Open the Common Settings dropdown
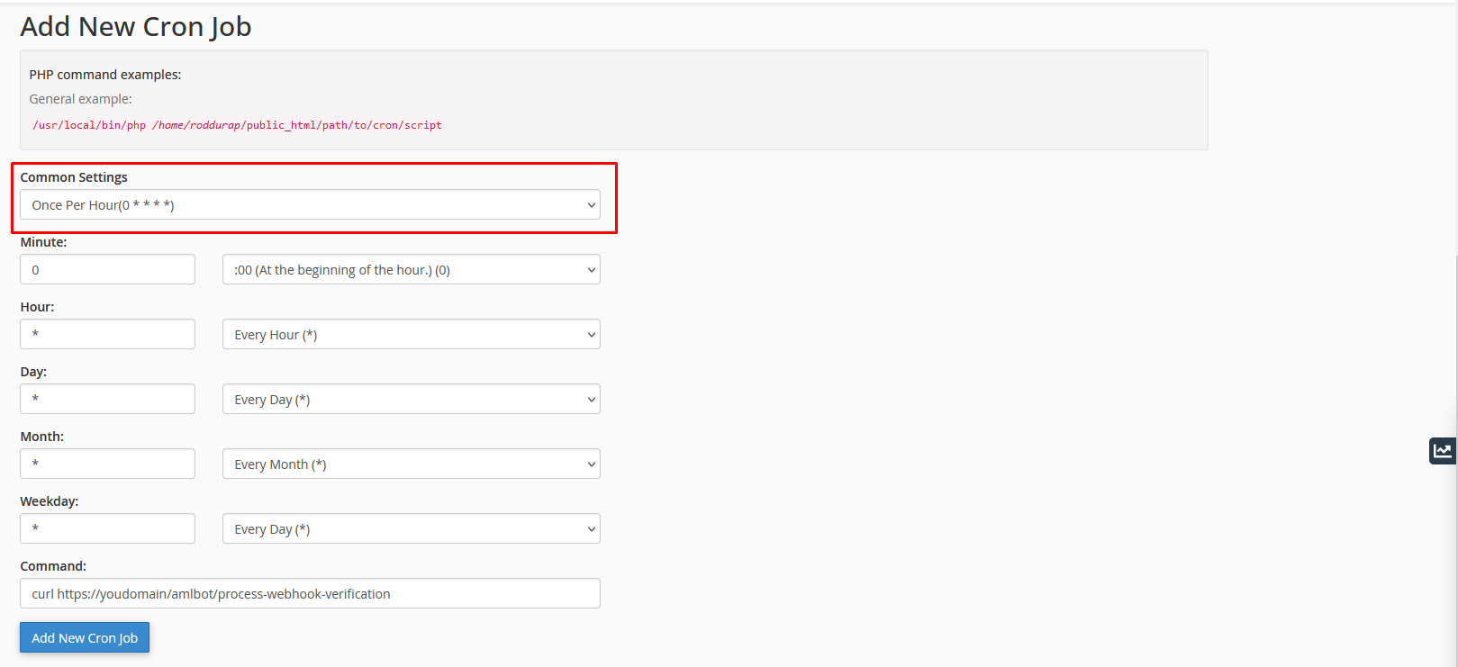 coord(310,205)
